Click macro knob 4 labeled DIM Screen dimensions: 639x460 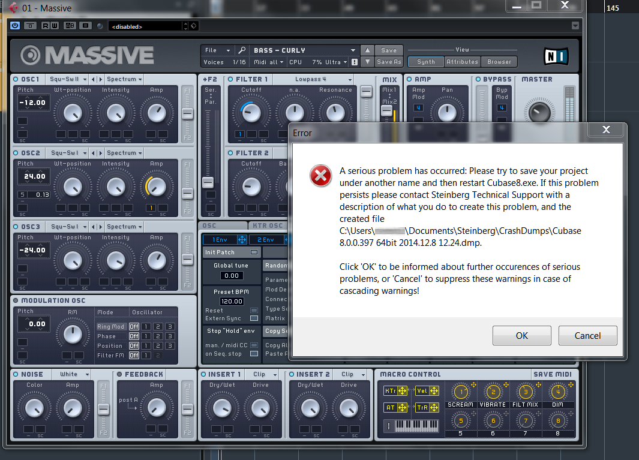pyautogui.click(x=557, y=392)
